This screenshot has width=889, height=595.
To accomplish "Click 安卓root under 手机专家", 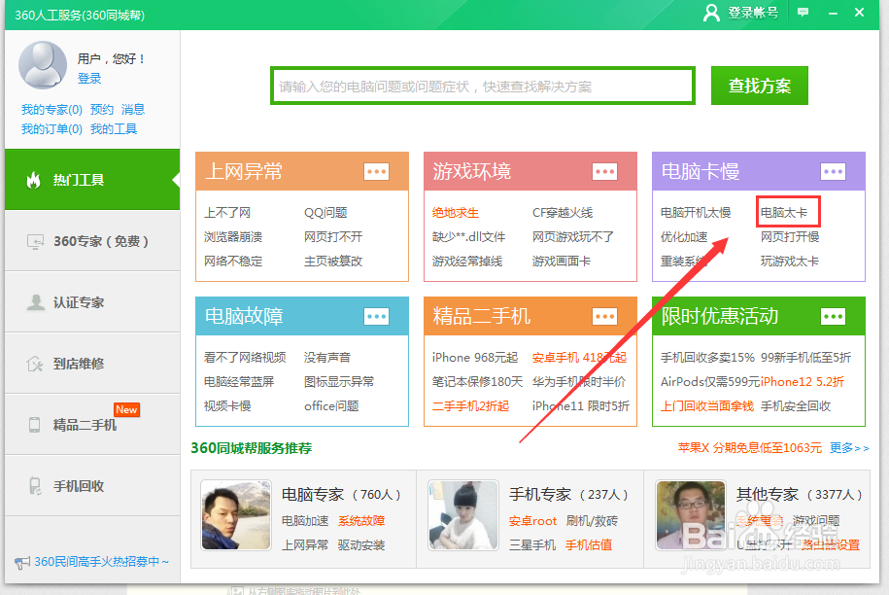I will click(x=532, y=521).
